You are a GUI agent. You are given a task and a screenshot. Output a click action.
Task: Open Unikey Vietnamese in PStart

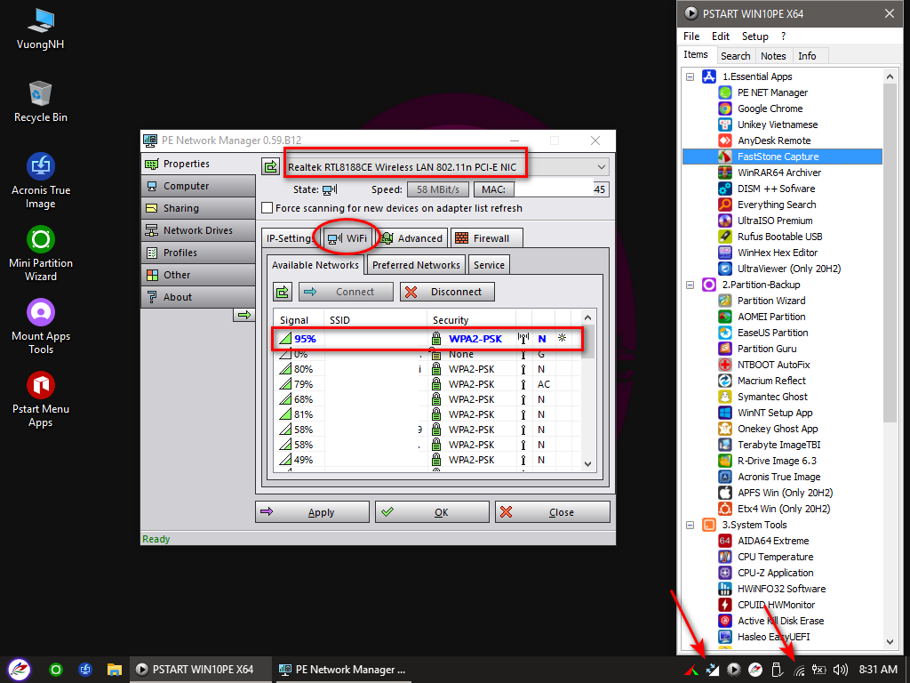[777, 125]
